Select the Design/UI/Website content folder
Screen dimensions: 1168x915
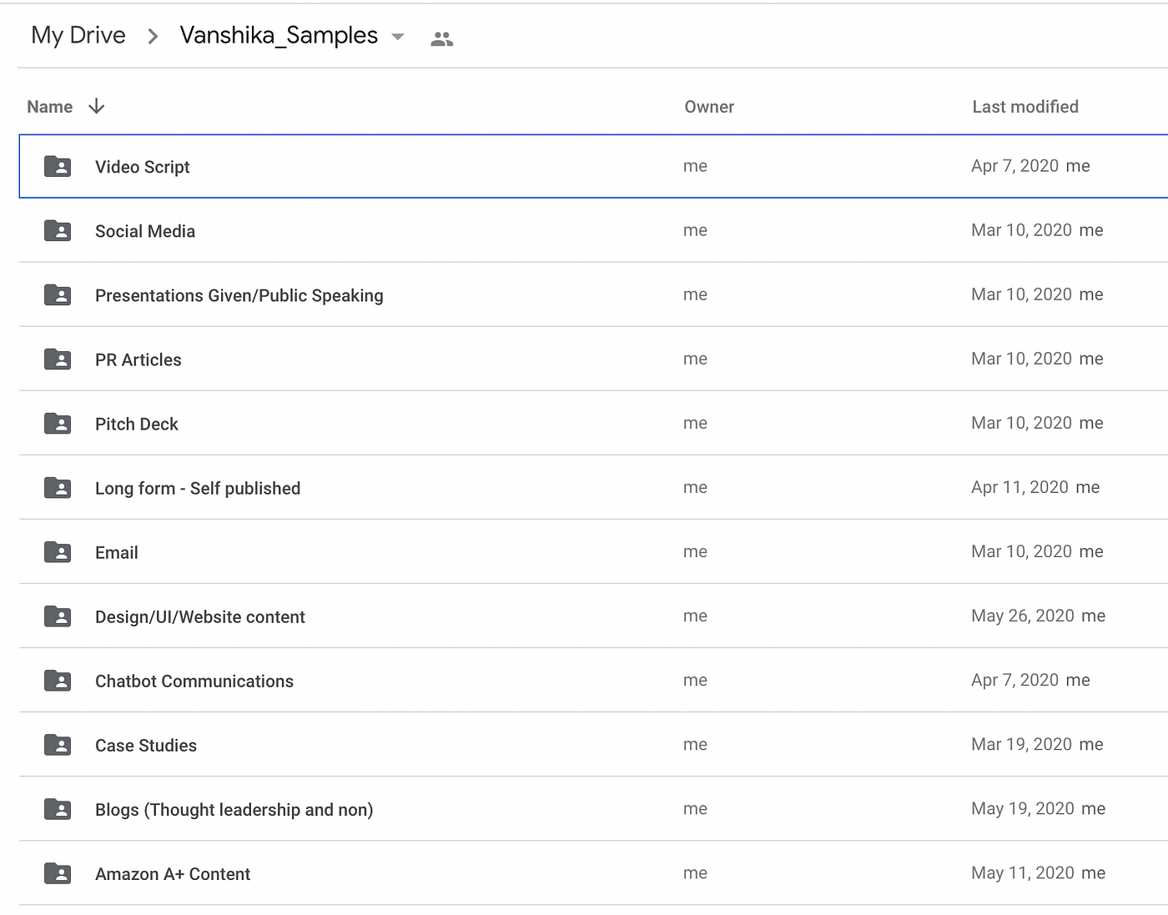[200, 616]
